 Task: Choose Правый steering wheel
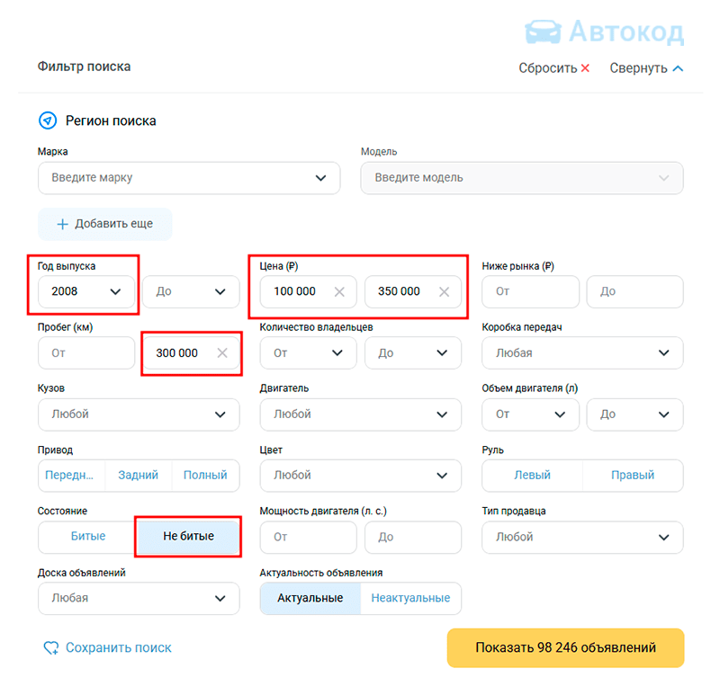coord(633,476)
